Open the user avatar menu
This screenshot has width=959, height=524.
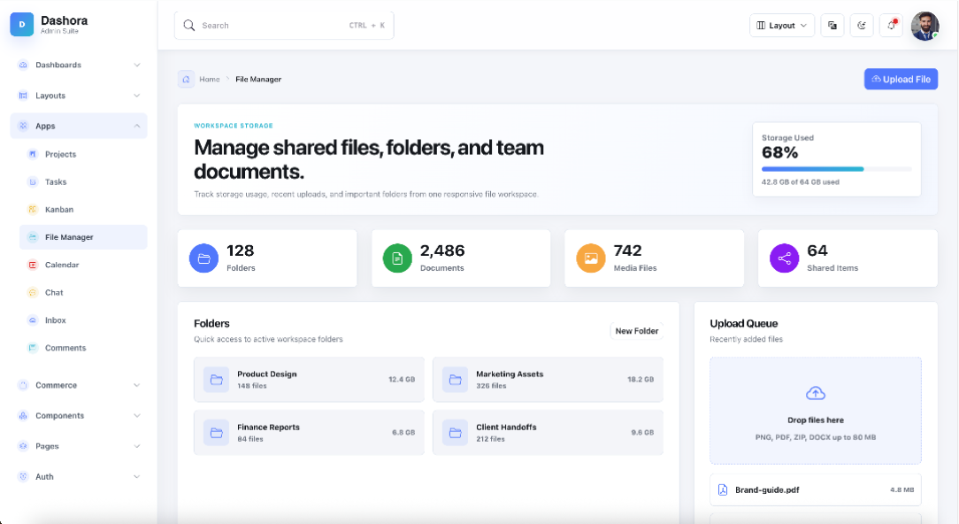(924, 26)
